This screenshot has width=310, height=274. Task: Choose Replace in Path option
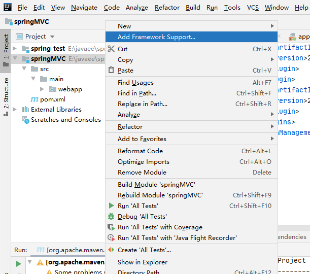[x=191, y=104]
